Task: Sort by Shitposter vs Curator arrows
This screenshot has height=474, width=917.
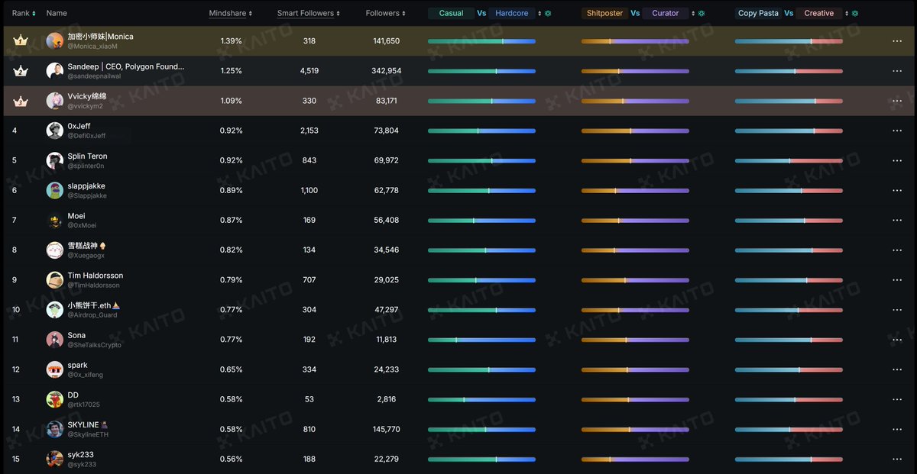Action: (694, 14)
